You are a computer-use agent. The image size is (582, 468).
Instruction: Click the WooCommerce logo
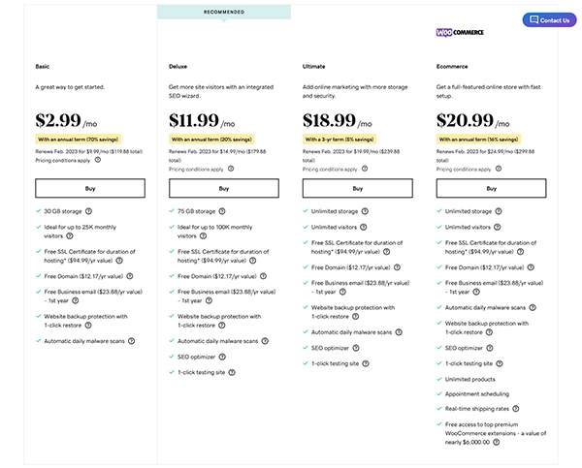point(460,33)
